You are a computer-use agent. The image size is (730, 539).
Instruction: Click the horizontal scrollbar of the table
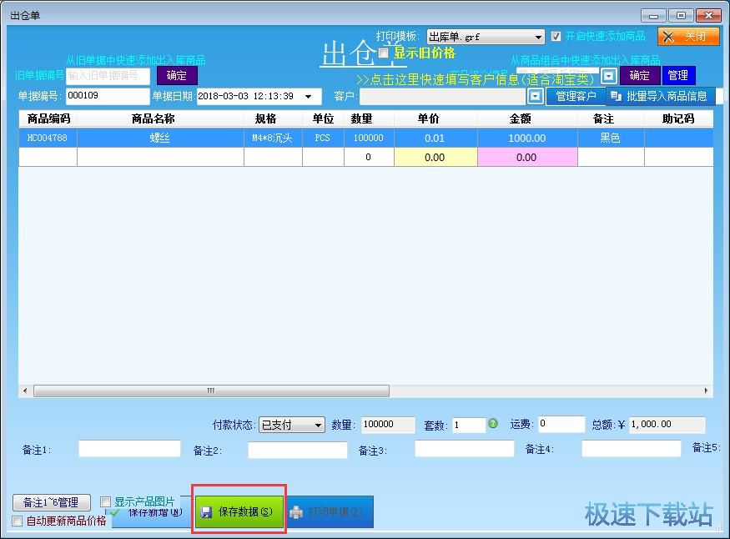pos(210,390)
